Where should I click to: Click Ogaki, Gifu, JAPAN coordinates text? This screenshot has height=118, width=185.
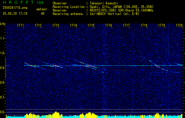[x=121, y=7]
